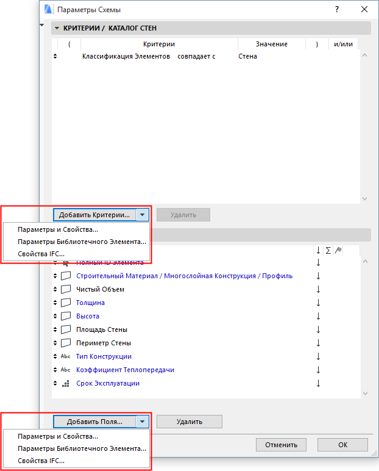Select the Высота field name
Image resolution: width=379 pixels, height=471 pixels.
click(x=88, y=316)
